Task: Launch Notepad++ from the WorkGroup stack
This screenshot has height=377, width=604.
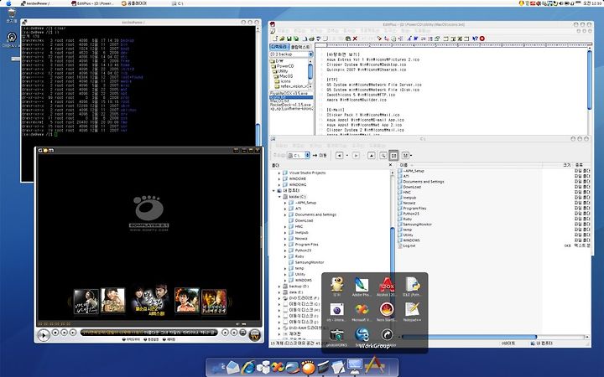Action: (412, 312)
